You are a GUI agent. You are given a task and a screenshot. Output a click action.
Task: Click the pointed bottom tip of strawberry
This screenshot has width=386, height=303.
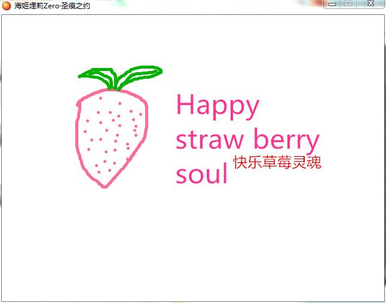[x=105, y=186]
